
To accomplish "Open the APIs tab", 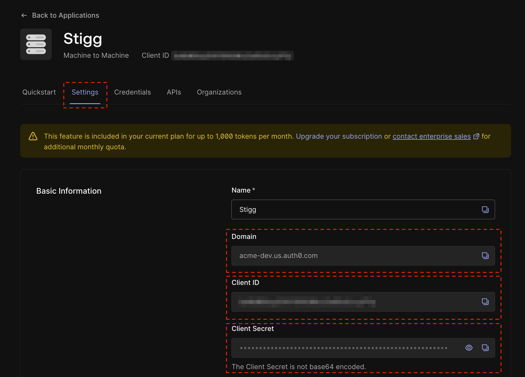I will pyautogui.click(x=174, y=92).
